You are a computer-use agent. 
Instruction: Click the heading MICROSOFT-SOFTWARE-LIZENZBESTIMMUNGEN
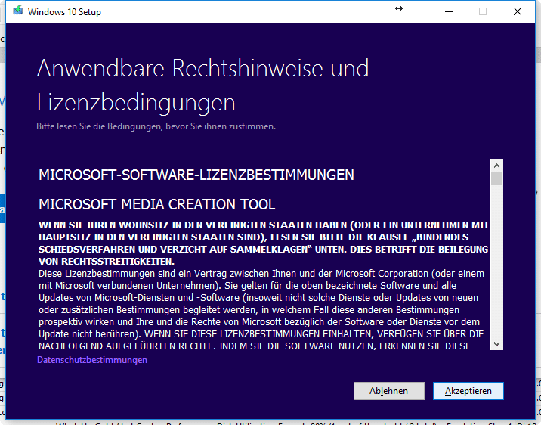[196, 175]
